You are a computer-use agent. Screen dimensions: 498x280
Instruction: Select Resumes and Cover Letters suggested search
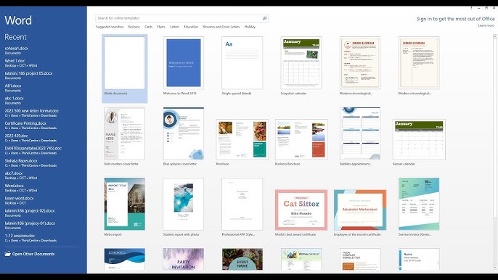click(x=221, y=27)
